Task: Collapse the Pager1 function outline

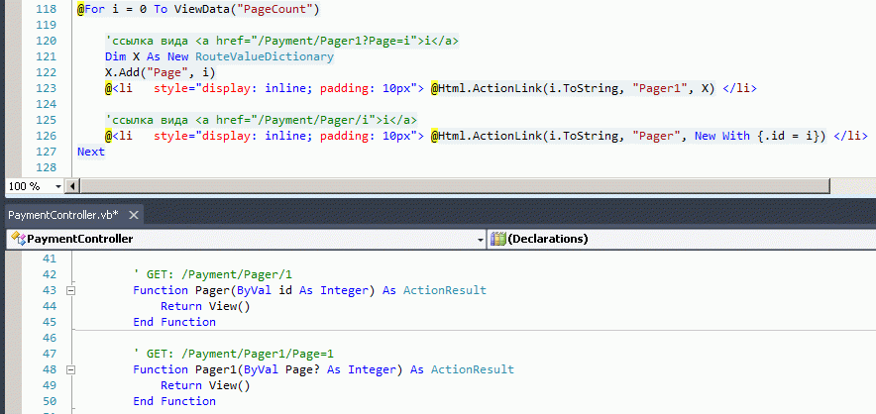Action: pyautogui.click(x=70, y=369)
